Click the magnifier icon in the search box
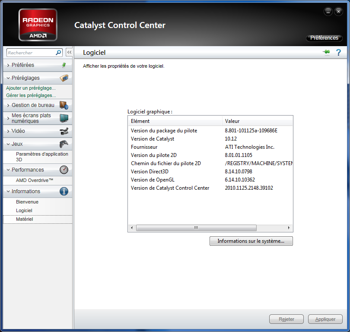350x332 pixels. point(58,52)
